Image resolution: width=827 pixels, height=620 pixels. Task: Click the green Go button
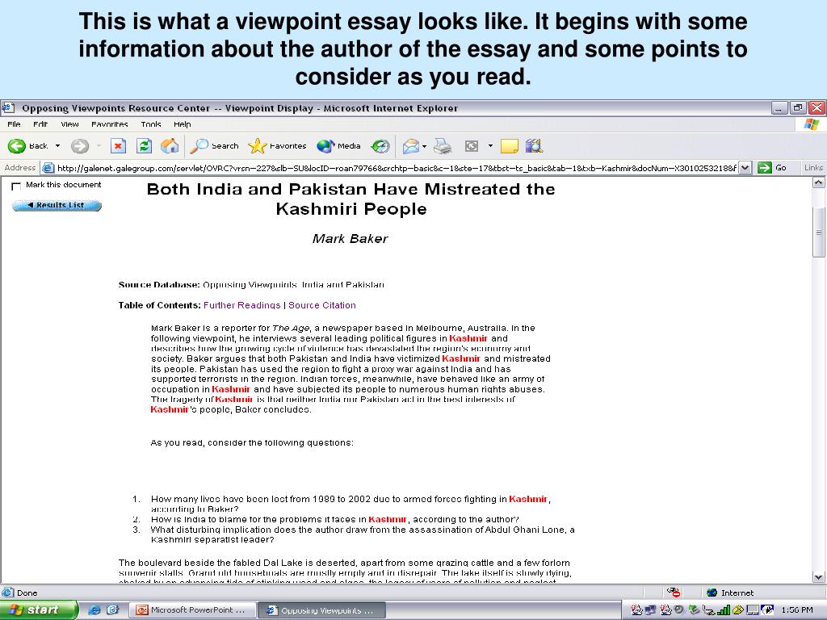point(772,168)
